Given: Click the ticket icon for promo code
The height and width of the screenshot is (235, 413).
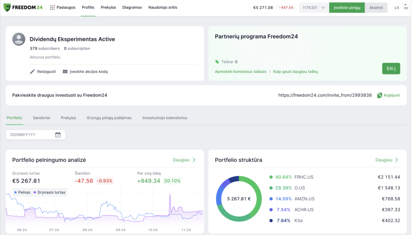Looking at the screenshot, I should click(65, 72).
